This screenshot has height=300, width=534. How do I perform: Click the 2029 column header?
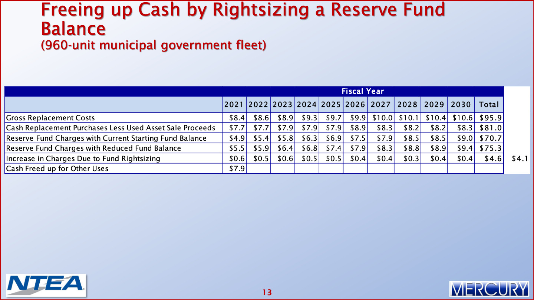pyautogui.click(x=434, y=104)
